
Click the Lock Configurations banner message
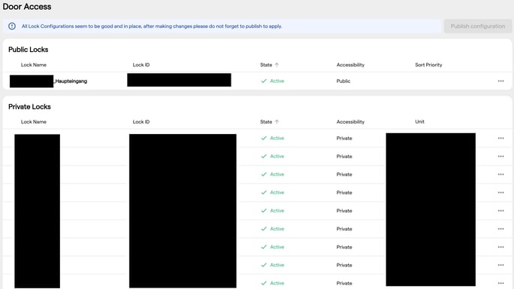pyautogui.click(x=152, y=26)
